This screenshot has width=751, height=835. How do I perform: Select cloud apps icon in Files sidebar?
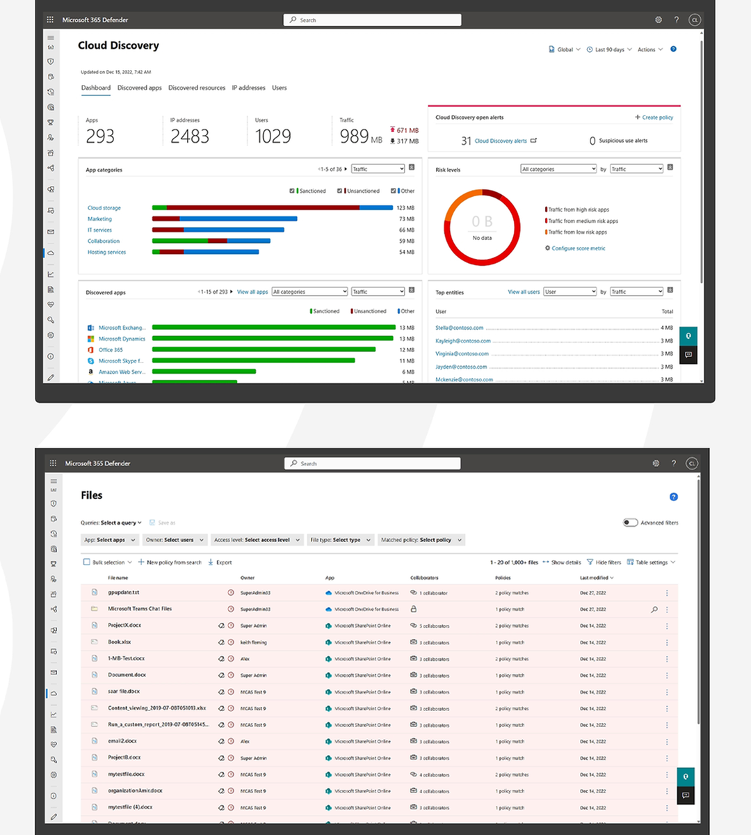[x=54, y=694]
